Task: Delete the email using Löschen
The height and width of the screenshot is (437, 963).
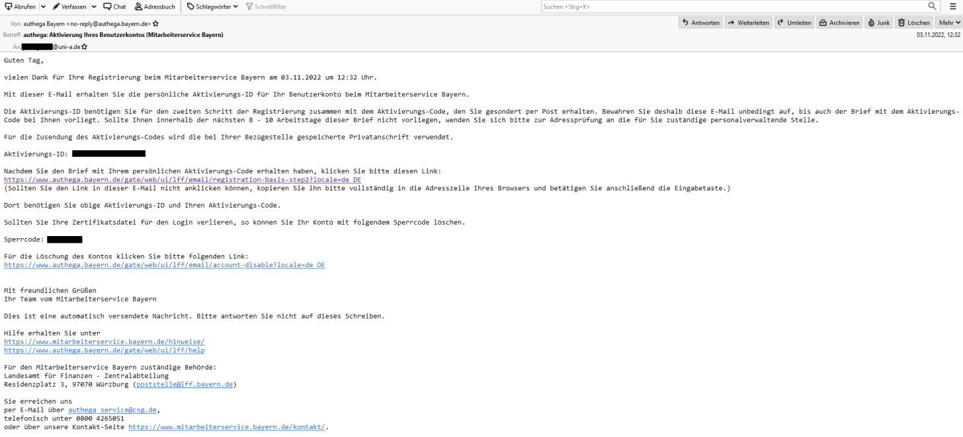Action: pos(913,22)
